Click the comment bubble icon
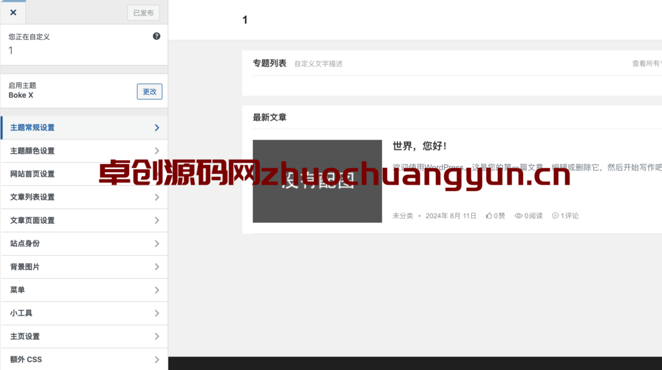This screenshot has width=662, height=370. 555,216
